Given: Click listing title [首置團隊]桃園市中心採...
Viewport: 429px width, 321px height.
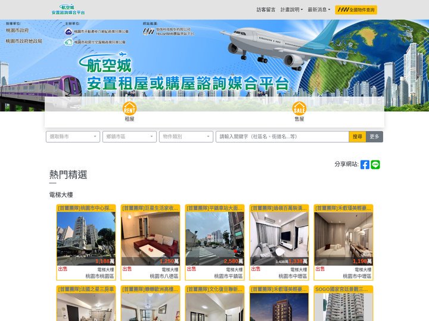Looking at the screenshot, I should 86,208.
